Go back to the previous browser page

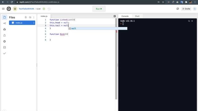coord(3,2)
